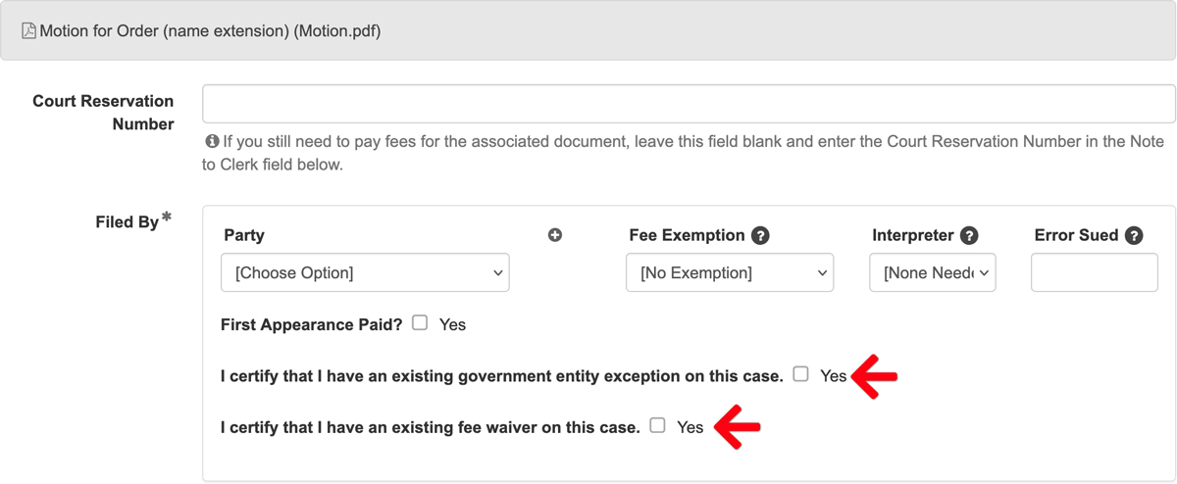Click the Motion for Order header bar
This screenshot has height=484, width=1177.
pyautogui.click(x=588, y=31)
